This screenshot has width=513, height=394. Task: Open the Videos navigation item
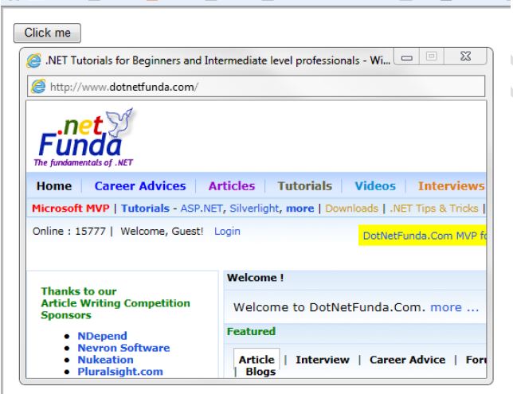pos(375,186)
